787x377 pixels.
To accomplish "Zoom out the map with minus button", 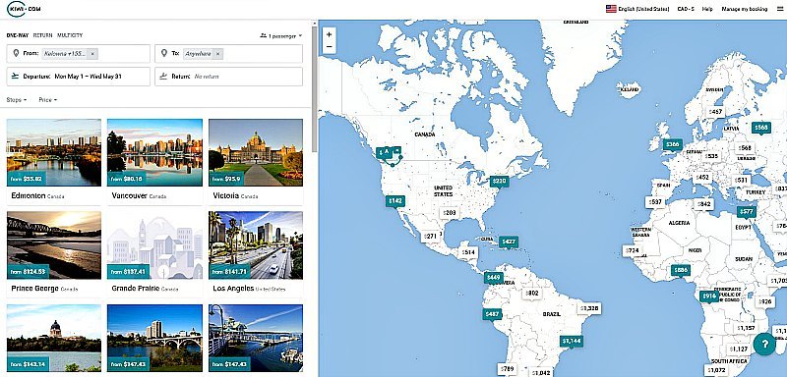I will [x=330, y=47].
